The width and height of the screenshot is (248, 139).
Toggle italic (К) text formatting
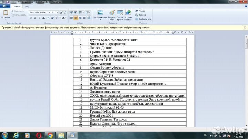pos(35,18)
